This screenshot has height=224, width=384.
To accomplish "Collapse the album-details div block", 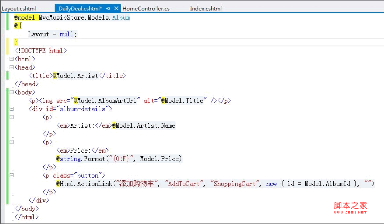I will click(12, 109).
